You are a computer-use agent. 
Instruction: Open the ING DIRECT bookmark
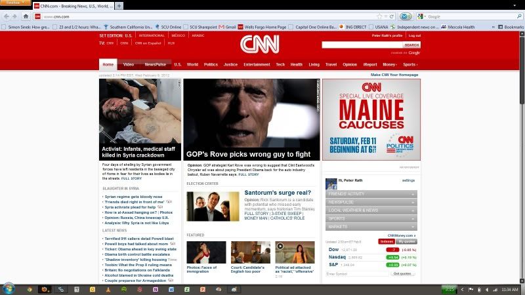[352, 27]
